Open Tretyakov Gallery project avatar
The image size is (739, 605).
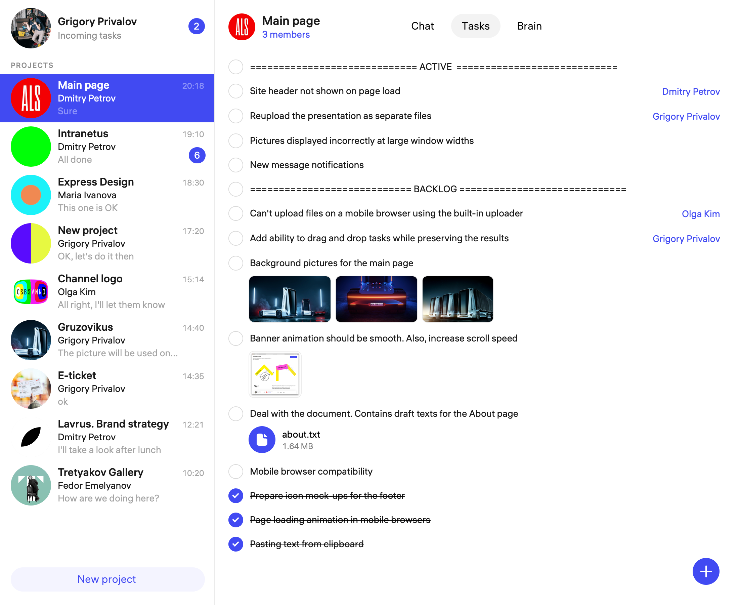31,485
